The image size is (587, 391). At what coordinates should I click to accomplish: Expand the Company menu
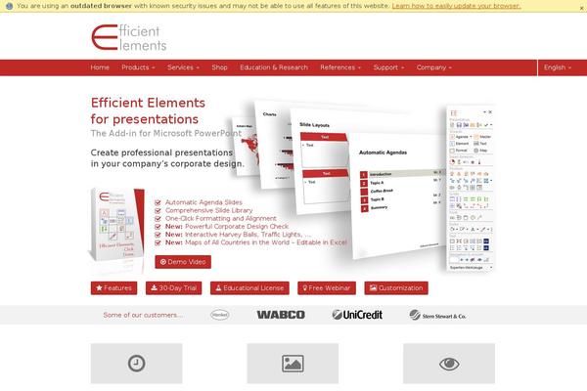434,67
